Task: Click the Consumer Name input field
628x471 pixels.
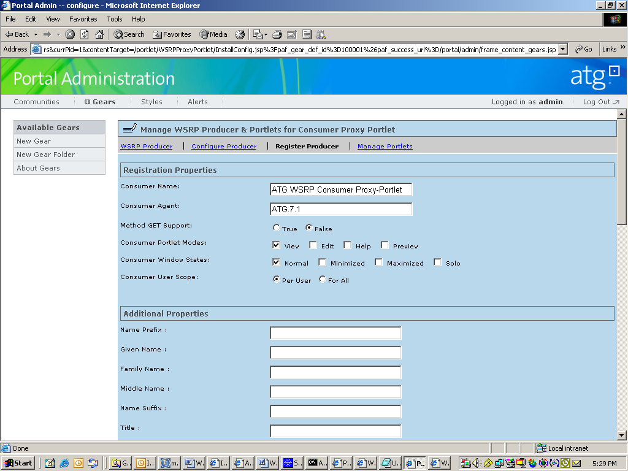Action: point(341,190)
